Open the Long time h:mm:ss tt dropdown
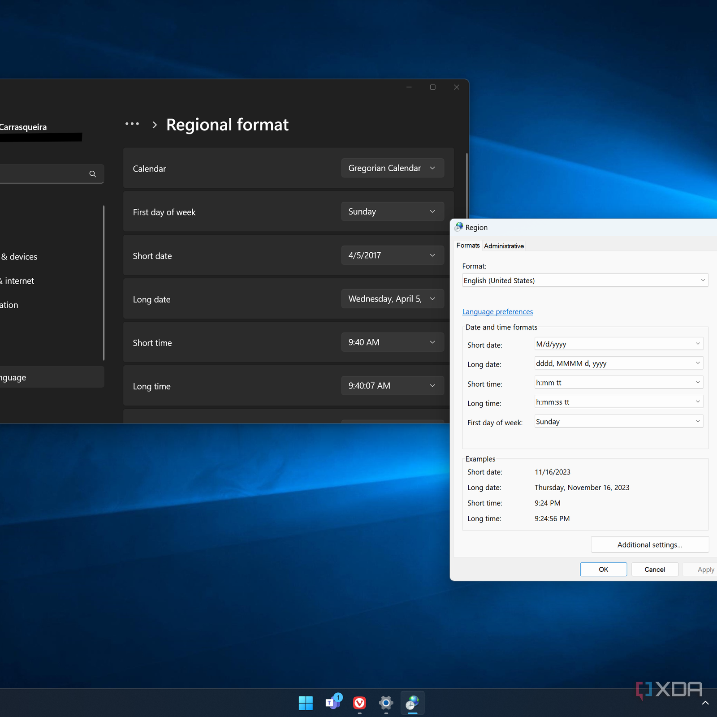Image resolution: width=717 pixels, height=717 pixels. pos(618,402)
